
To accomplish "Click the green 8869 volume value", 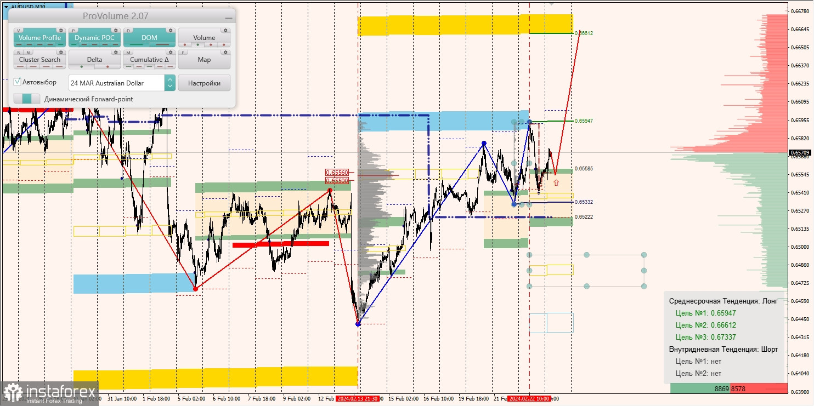I will pos(721,388).
